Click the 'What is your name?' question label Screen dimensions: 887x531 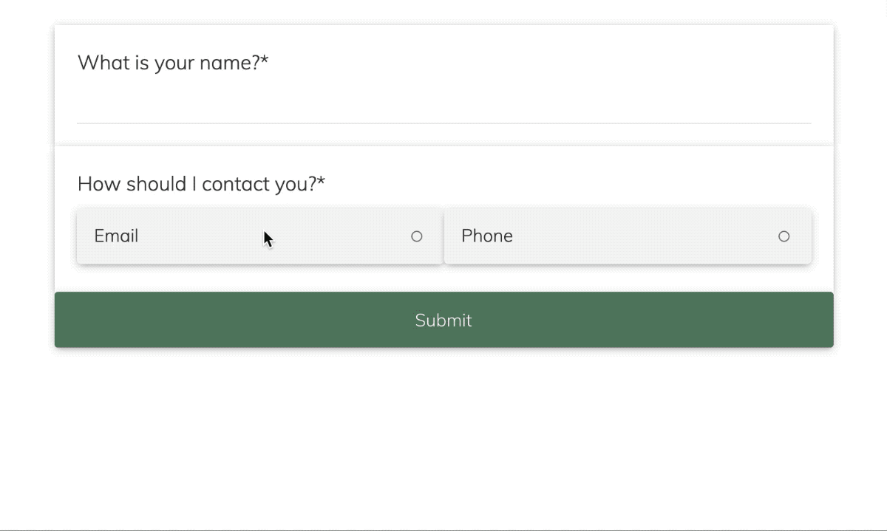click(x=173, y=63)
